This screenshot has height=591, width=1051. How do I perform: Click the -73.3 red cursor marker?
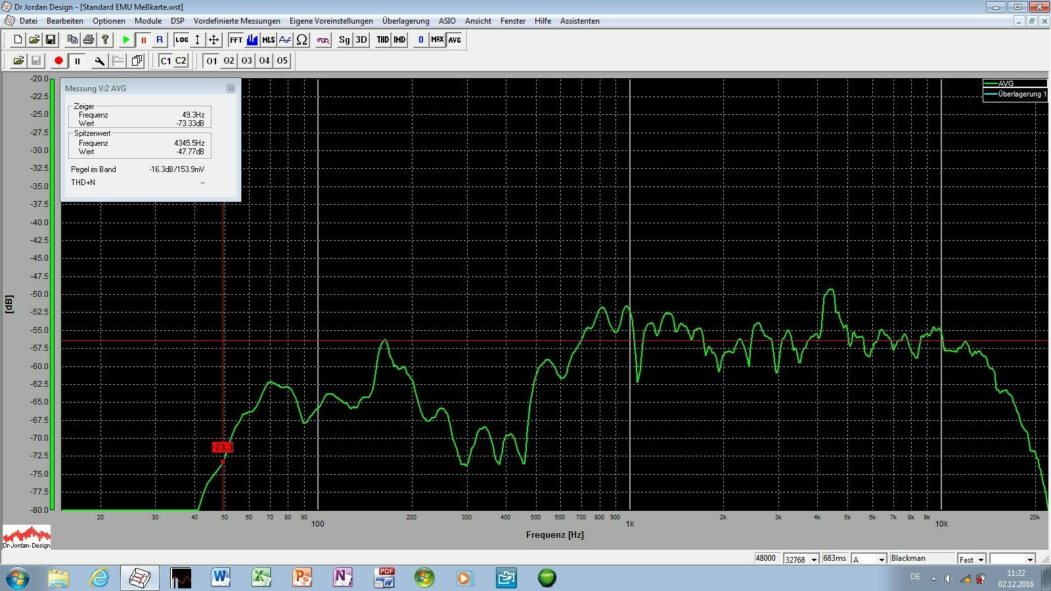[222, 447]
